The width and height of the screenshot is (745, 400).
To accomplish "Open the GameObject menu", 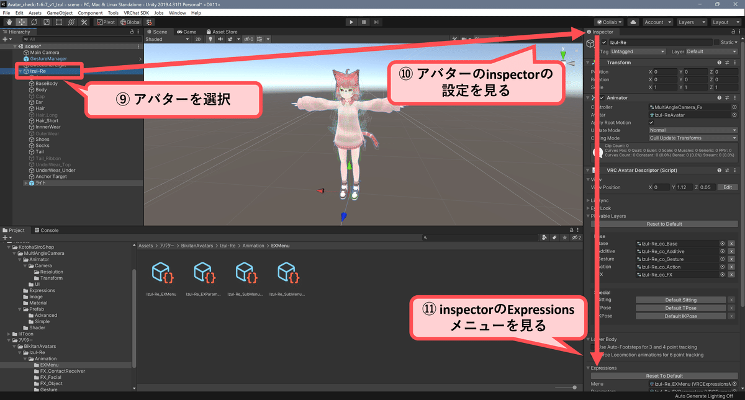I will pyautogui.click(x=60, y=12).
